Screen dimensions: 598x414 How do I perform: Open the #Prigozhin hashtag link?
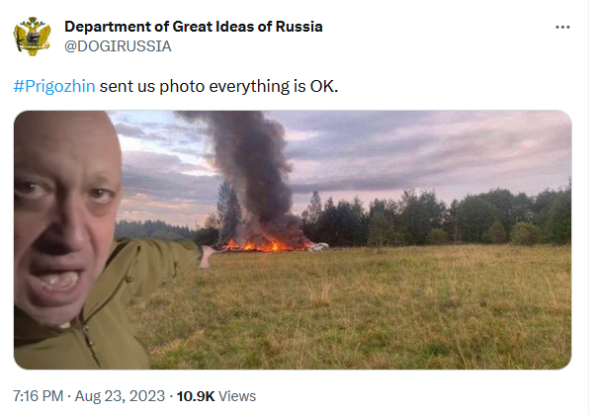(54, 86)
